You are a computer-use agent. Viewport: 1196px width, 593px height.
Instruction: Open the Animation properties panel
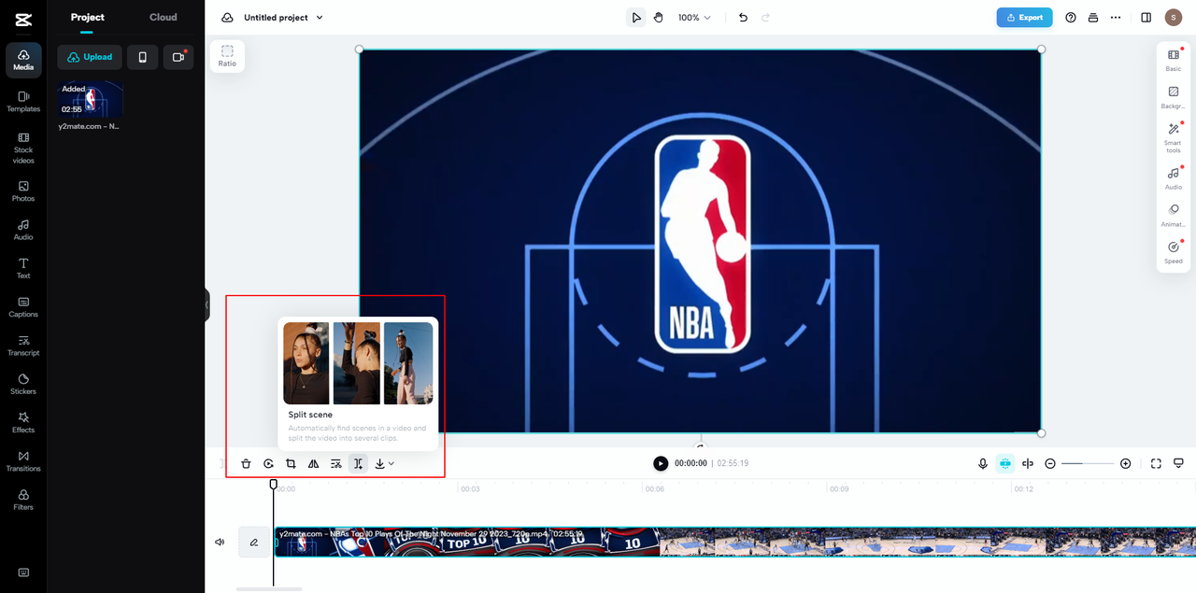1174,216
